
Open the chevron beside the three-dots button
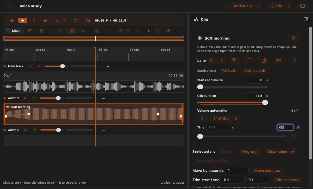[x=60, y=31]
